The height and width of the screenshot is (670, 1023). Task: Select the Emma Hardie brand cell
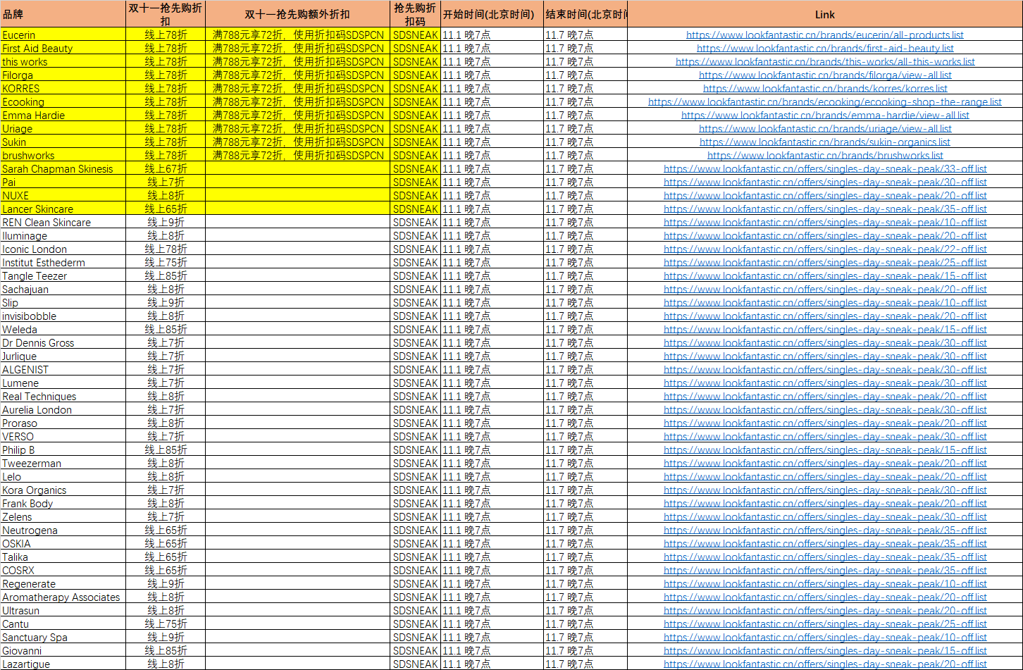click(x=63, y=115)
